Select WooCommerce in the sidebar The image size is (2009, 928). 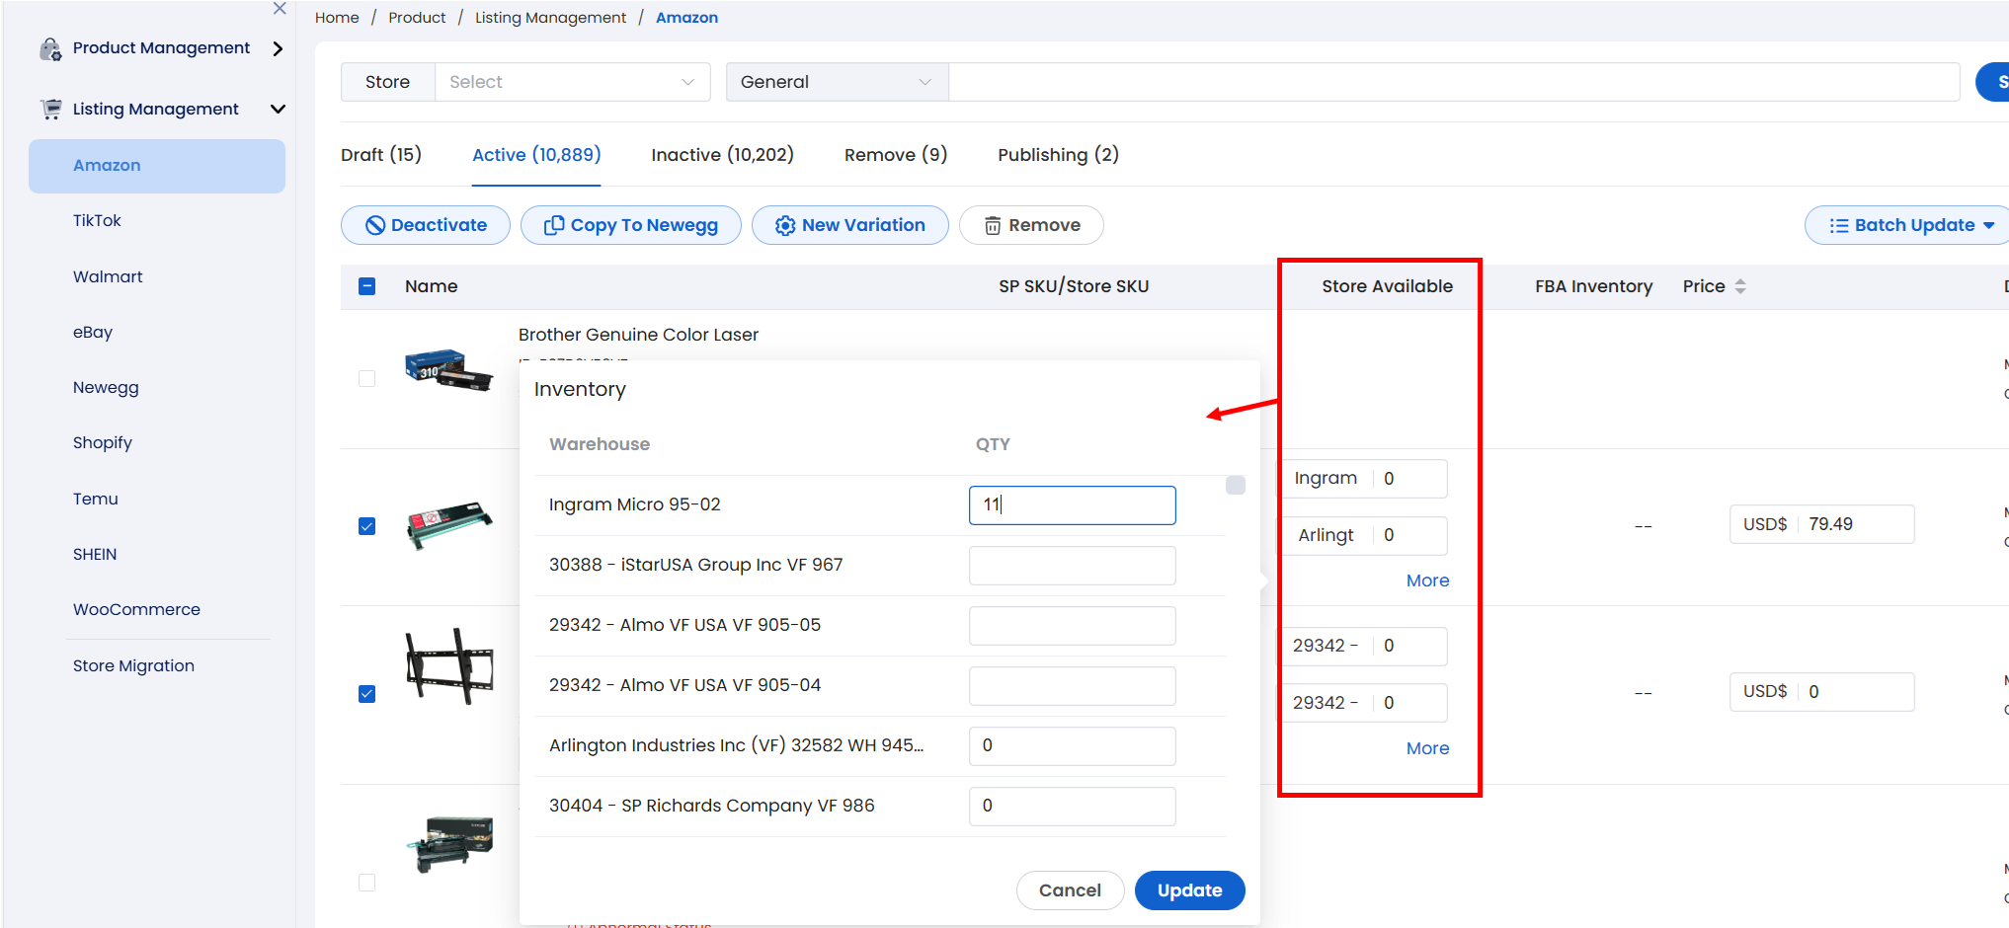136,610
